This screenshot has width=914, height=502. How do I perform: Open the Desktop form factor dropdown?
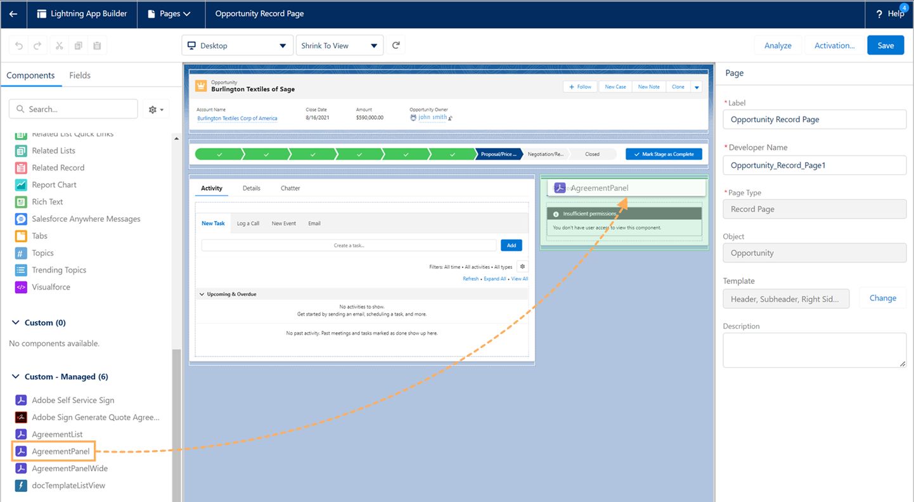pyautogui.click(x=238, y=46)
